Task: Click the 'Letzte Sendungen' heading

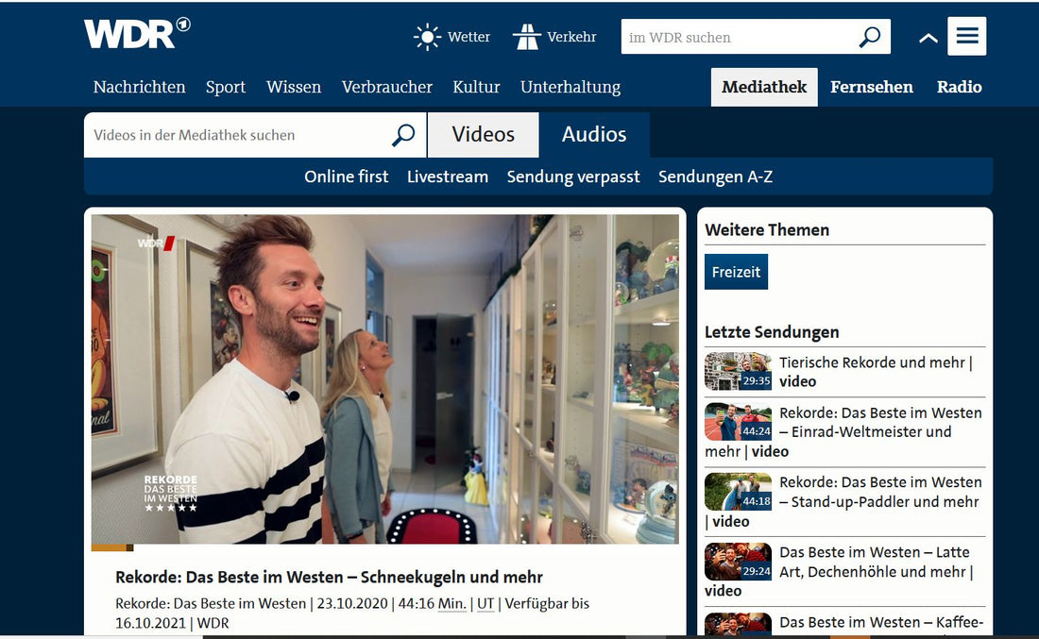Action: pyautogui.click(x=772, y=331)
